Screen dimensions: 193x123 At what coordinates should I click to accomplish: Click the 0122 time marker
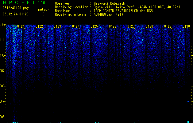(39, 26)
